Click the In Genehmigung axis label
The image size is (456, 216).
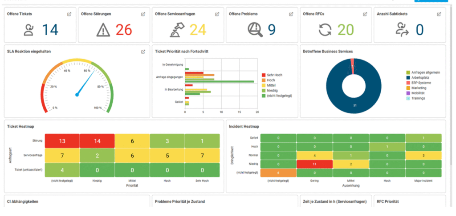click(172, 65)
